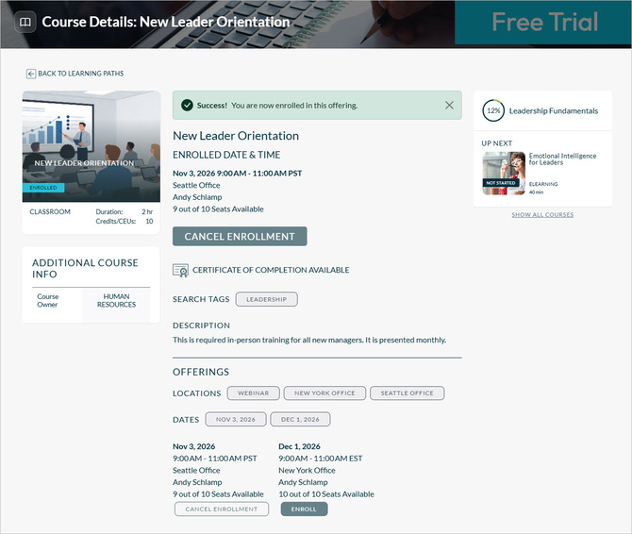Viewport: 632px width, 534px height.
Task: Filter dates by Dec 1, 2026
Action: [300, 419]
